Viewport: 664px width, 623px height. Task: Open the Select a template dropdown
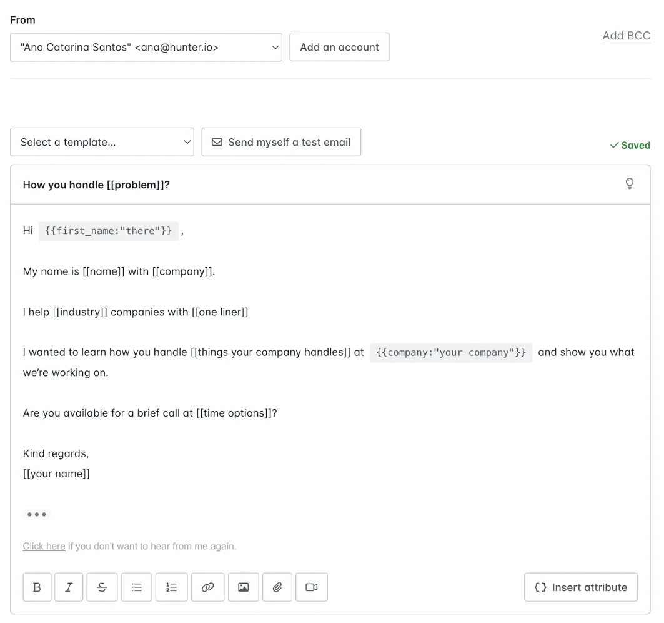pyautogui.click(x=102, y=142)
